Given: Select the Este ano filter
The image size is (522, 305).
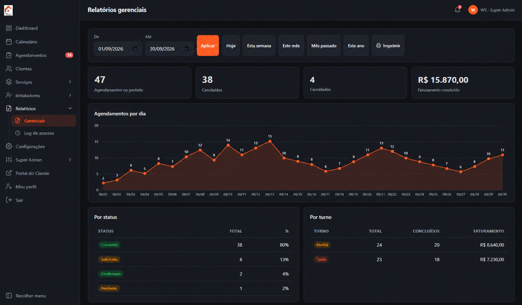Looking at the screenshot, I should [x=356, y=45].
